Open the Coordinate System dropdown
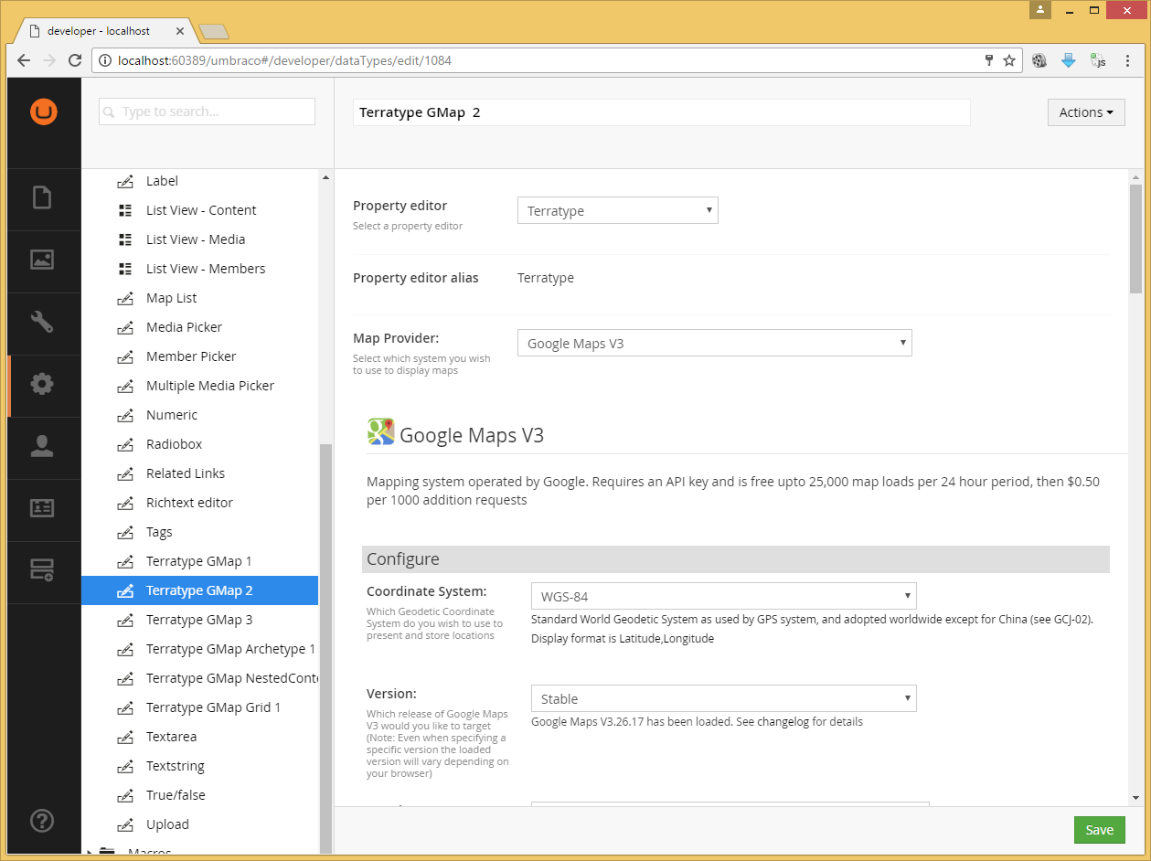Viewport: 1151px width, 861px height. (724, 596)
